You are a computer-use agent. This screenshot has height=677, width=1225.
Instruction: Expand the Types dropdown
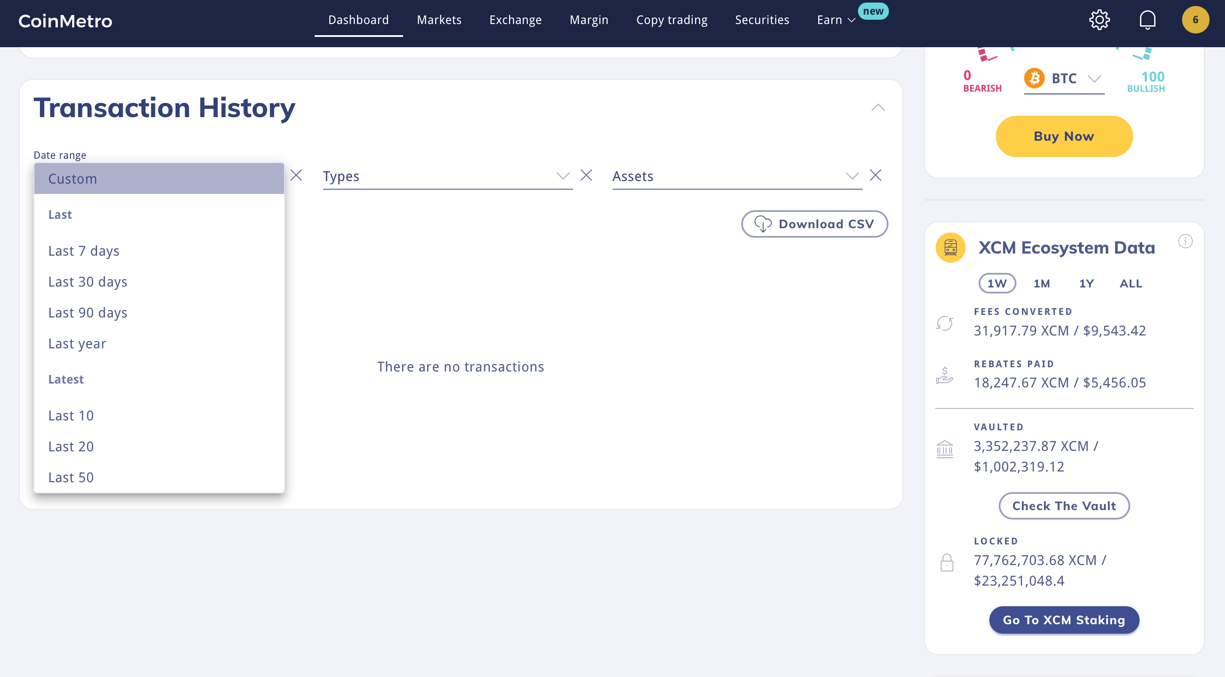coord(447,176)
